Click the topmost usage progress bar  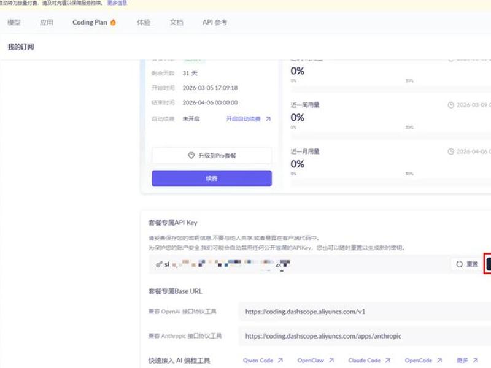(391, 90)
